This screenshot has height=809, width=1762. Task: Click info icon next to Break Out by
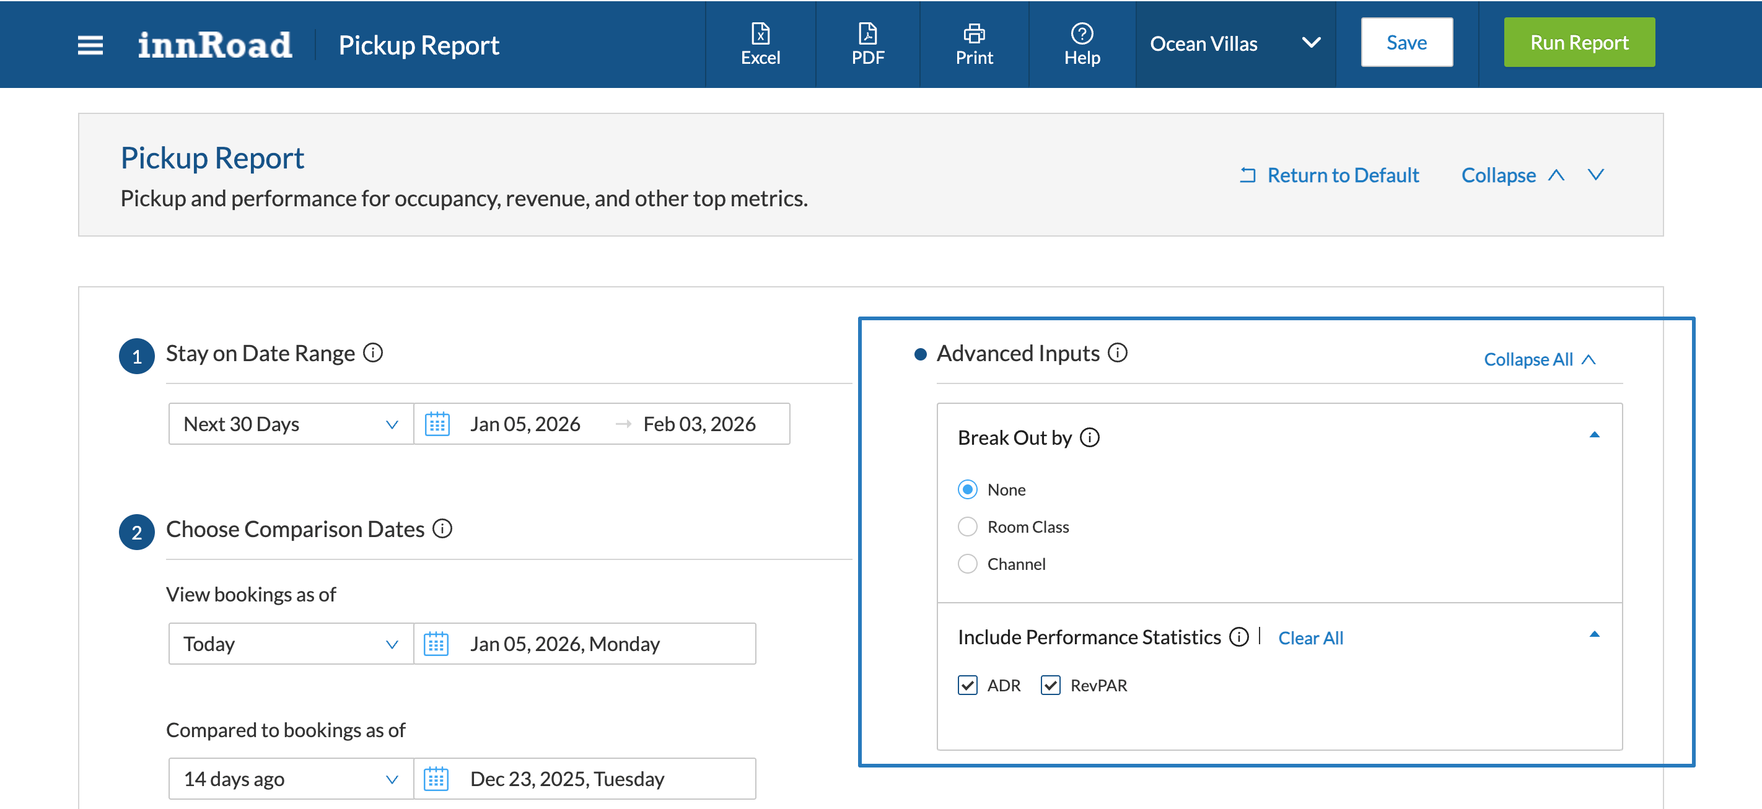coord(1090,437)
